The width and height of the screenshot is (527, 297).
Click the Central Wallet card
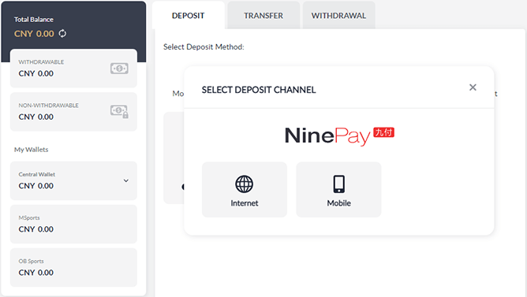click(73, 181)
